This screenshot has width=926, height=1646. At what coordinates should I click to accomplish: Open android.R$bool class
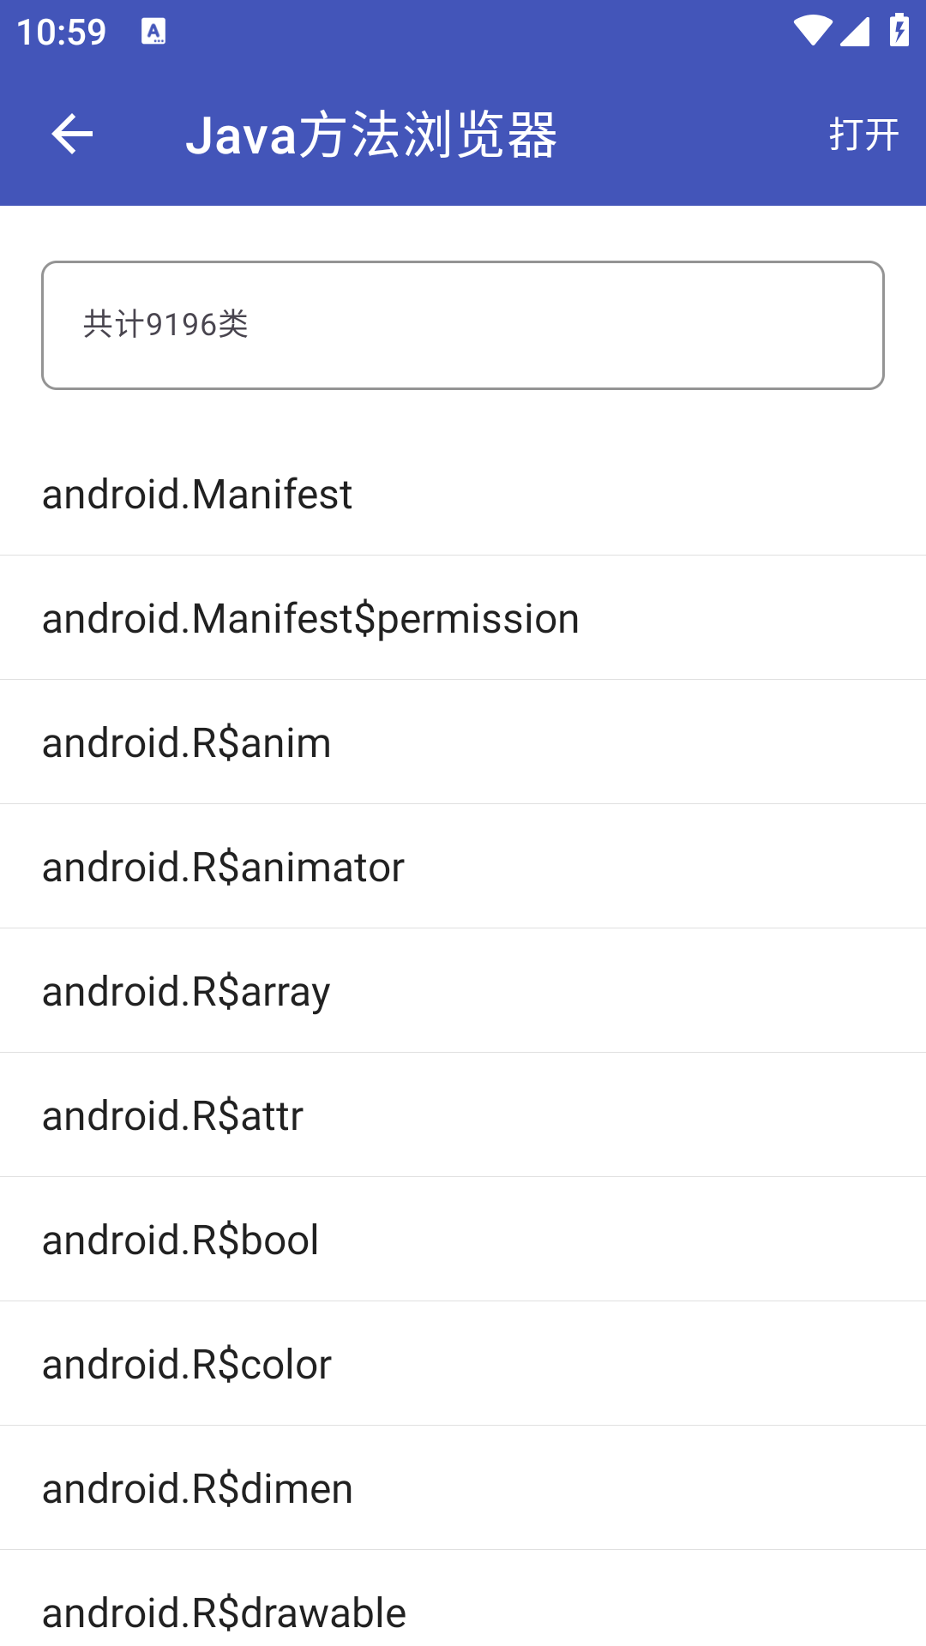point(463,1240)
